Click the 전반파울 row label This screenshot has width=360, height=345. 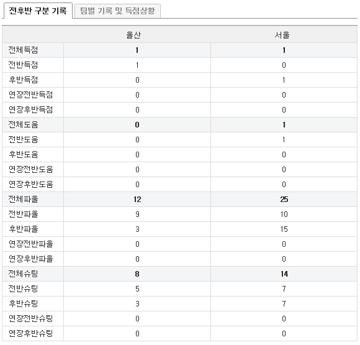click(x=23, y=214)
